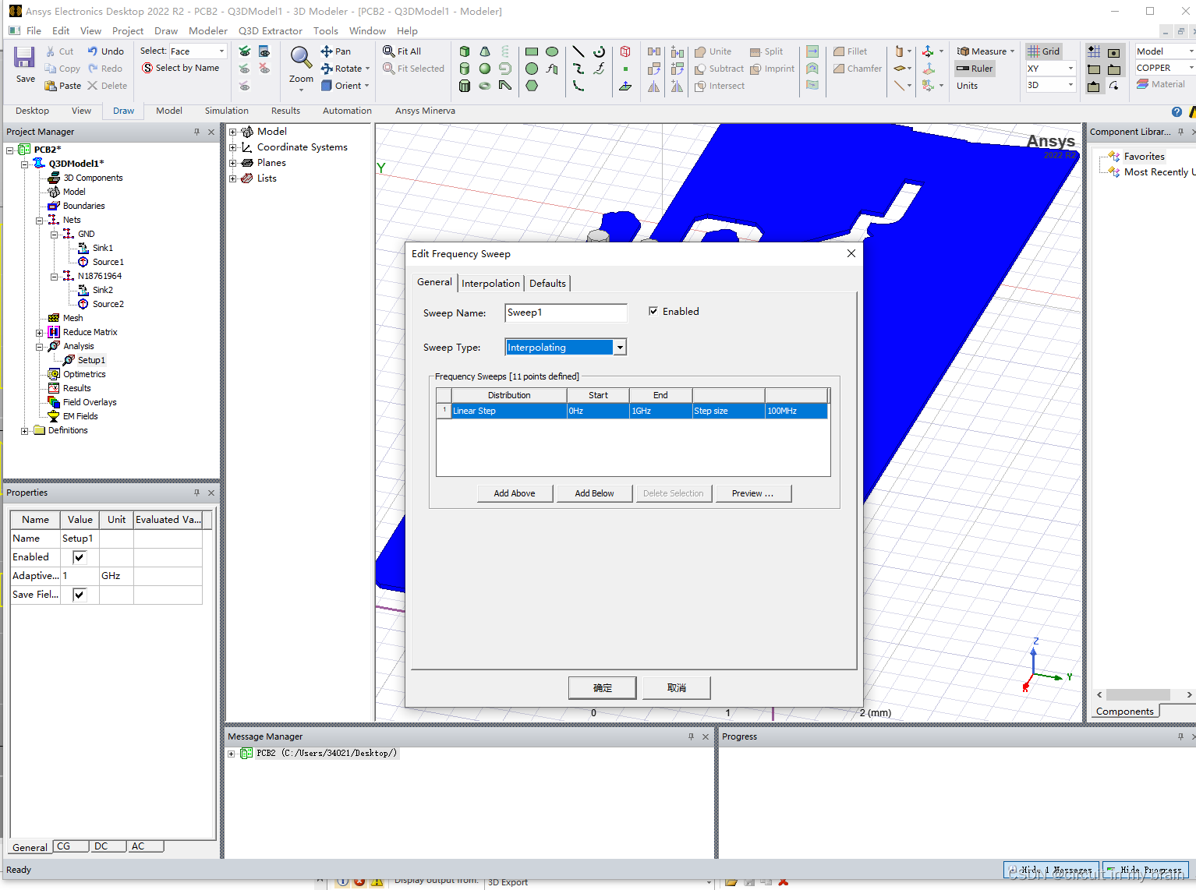The width and height of the screenshot is (1196, 890).
Task: Open the 3D movement mode dropdown
Action: (1070, 85)
